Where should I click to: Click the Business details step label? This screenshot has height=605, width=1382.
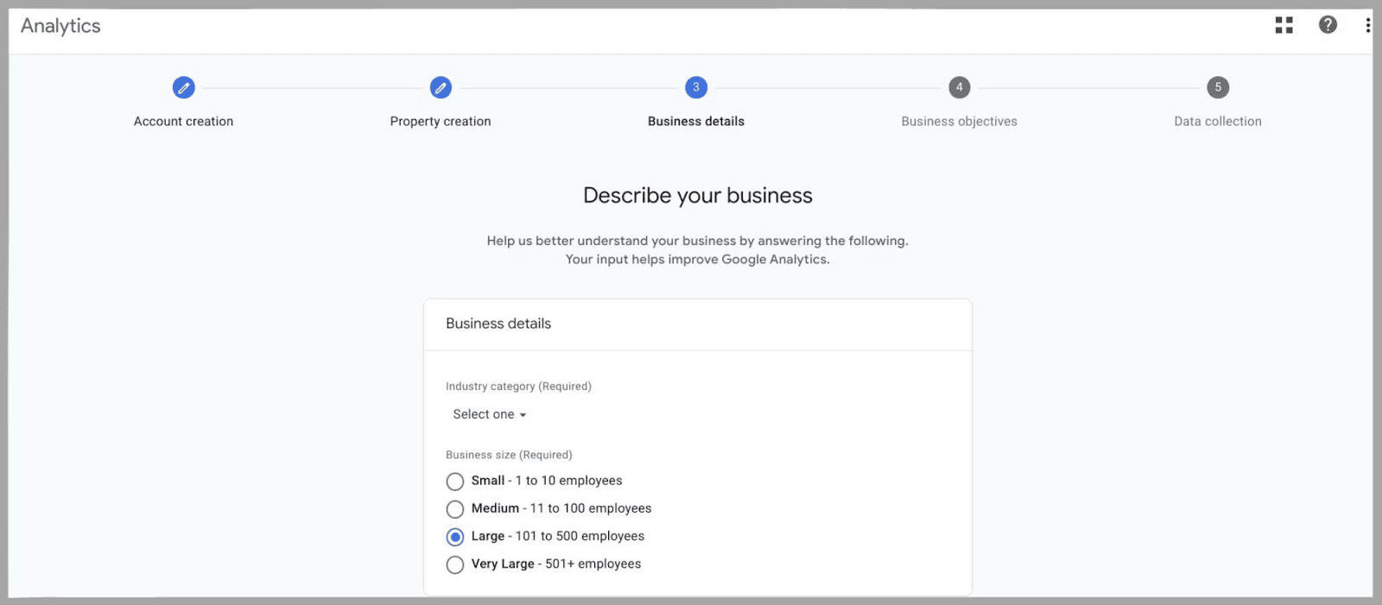696,122
